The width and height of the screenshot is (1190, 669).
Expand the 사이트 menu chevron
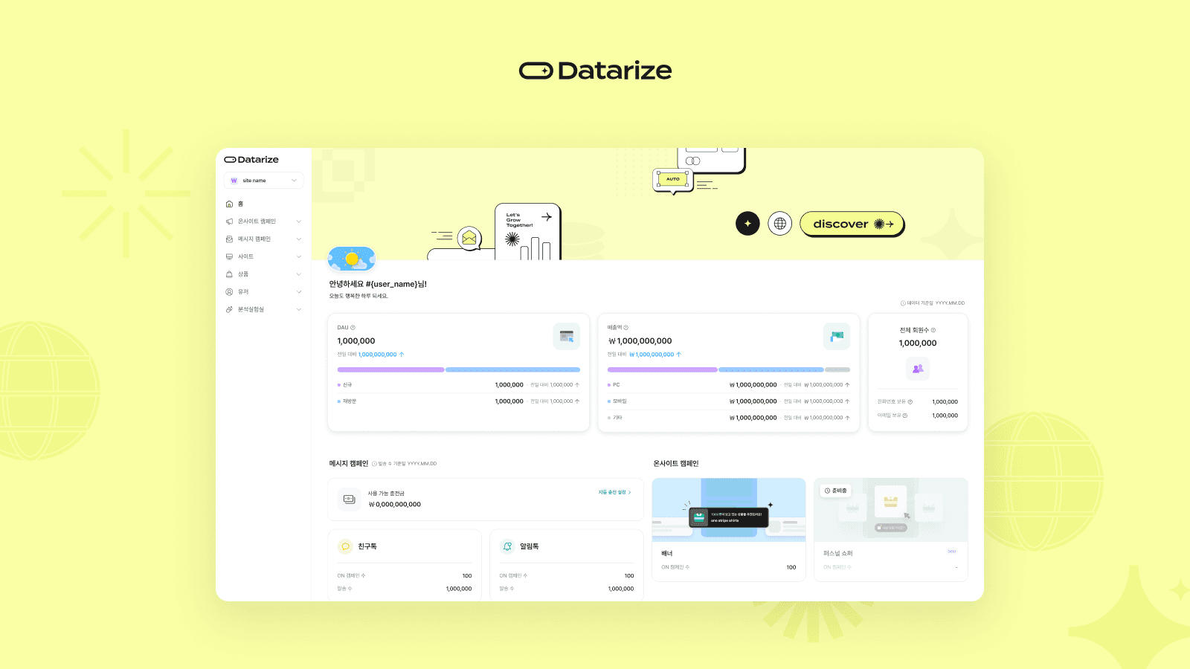click(299, 256)
